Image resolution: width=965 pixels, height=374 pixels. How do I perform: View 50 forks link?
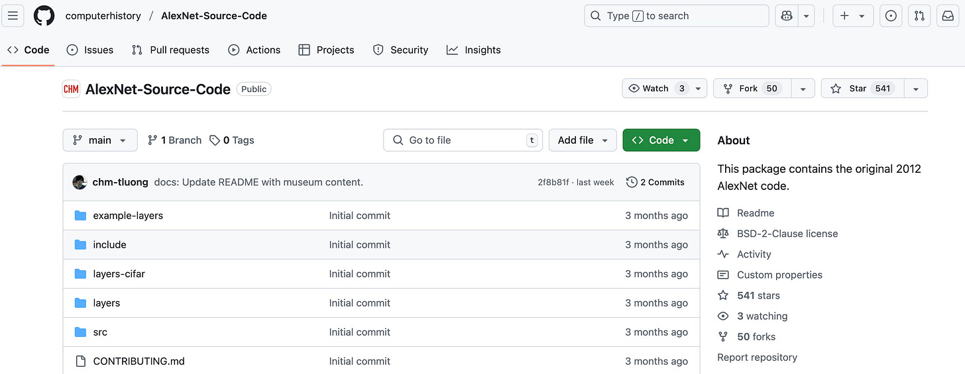point(746,336)
